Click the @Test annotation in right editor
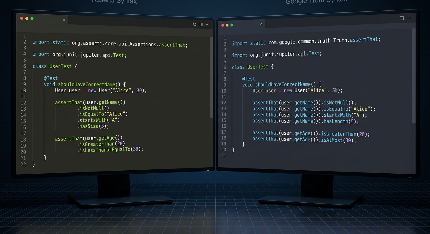Image resolution: width=430 pixels, height=234 pixels. pyautogui.click(x=249, y=79)
